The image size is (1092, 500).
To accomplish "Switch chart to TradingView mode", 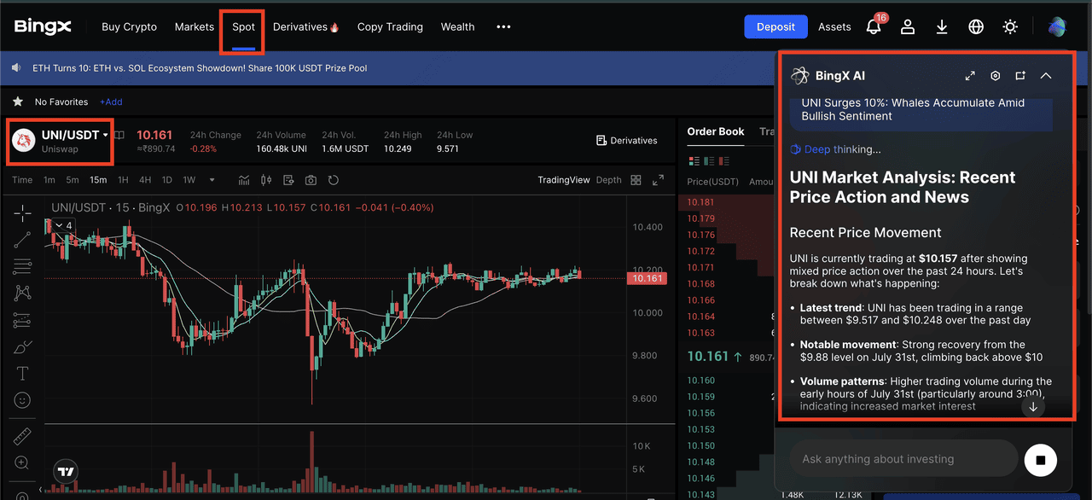I will click(563, 180).
